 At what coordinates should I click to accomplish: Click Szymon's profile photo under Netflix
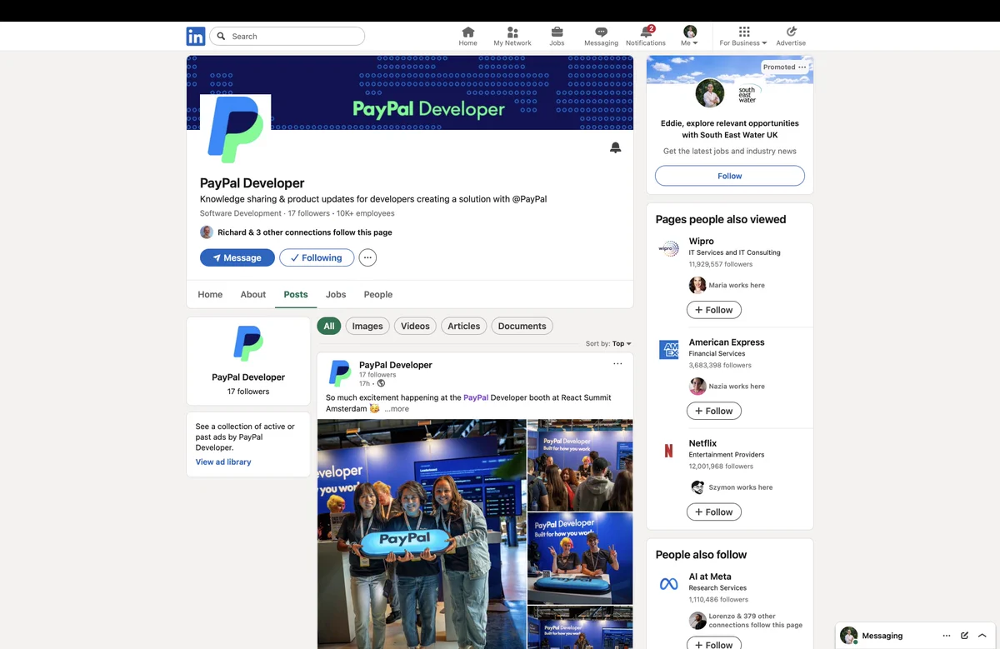pos(697,487)
